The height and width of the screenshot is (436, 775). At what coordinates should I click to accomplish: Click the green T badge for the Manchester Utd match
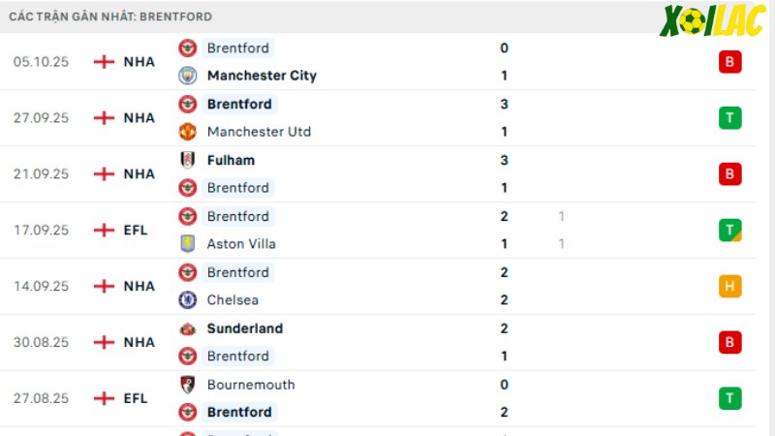(x=730, y=117)
